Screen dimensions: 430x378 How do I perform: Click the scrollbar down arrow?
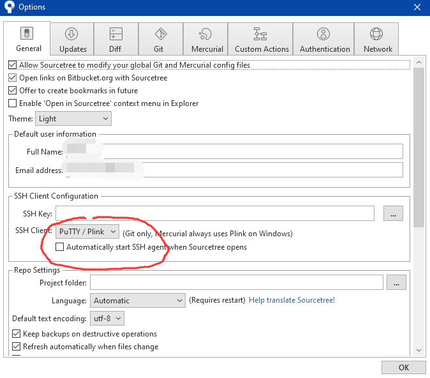coord(419,350)
